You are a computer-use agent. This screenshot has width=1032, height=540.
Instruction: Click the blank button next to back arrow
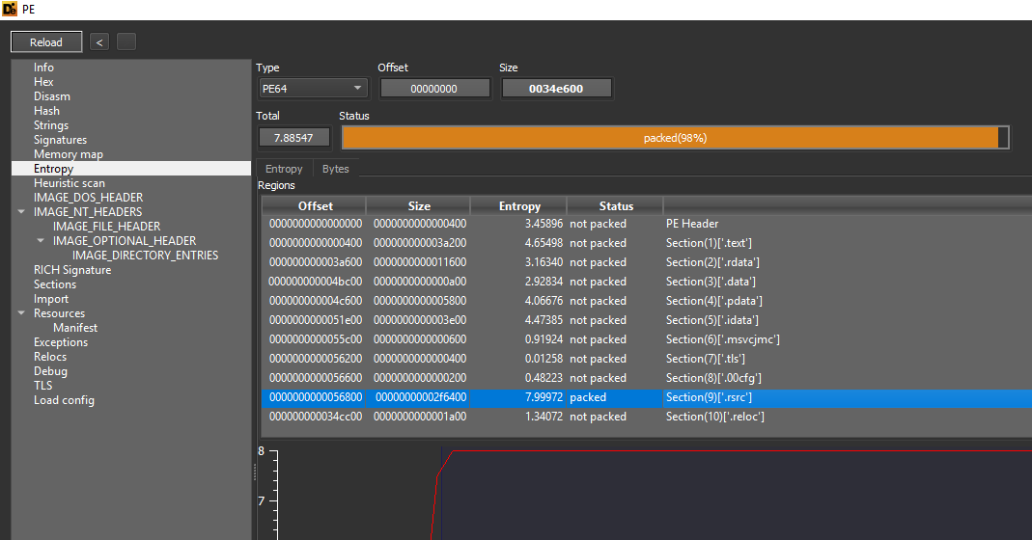(126, 41)
